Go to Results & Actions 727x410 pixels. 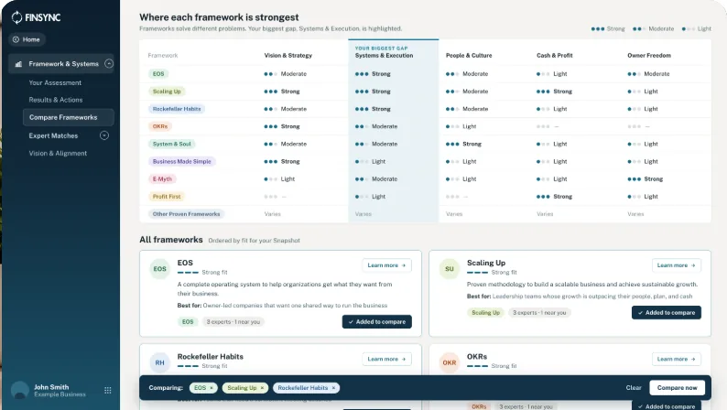pyautogui.click(x=56, y=100)
